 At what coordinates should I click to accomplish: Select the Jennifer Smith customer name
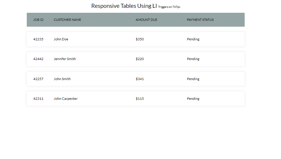click(65, 59)
